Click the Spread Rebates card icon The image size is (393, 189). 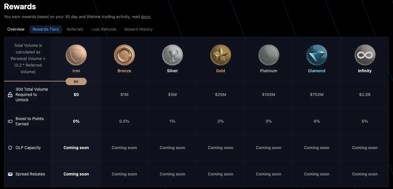click(x=10, y=174)
